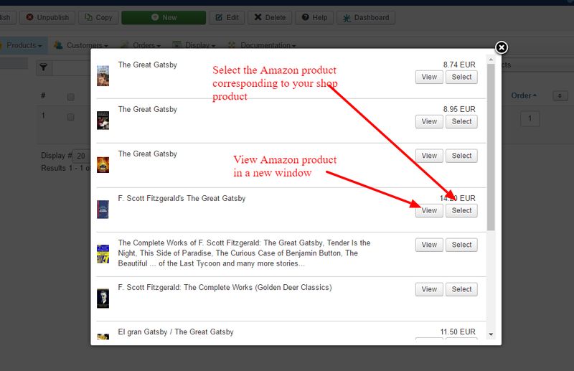This screenshot has width=574, height=371.
Task: Select the 8.95 EUR Great Gatsby product
Action: tap(461, 121)
